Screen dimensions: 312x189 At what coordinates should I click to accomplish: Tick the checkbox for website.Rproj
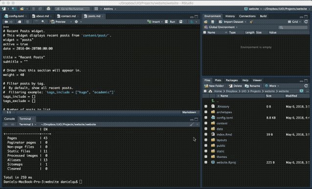206,162
